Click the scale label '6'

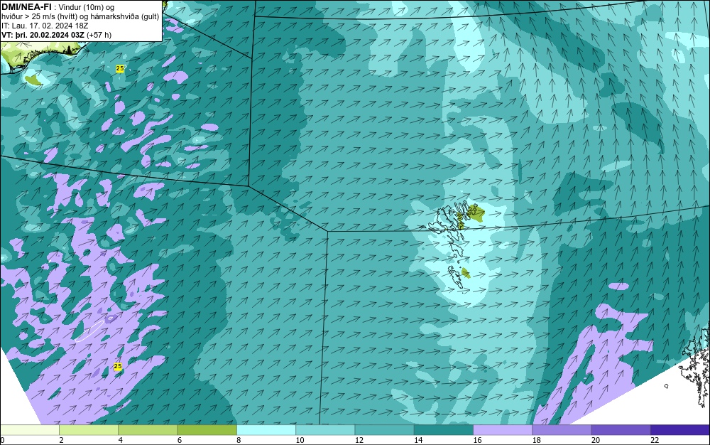click(180, 440)
